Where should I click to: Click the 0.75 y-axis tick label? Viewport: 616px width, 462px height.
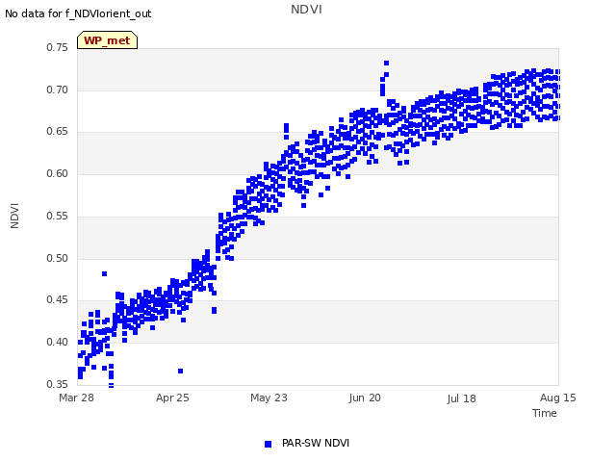58,47
